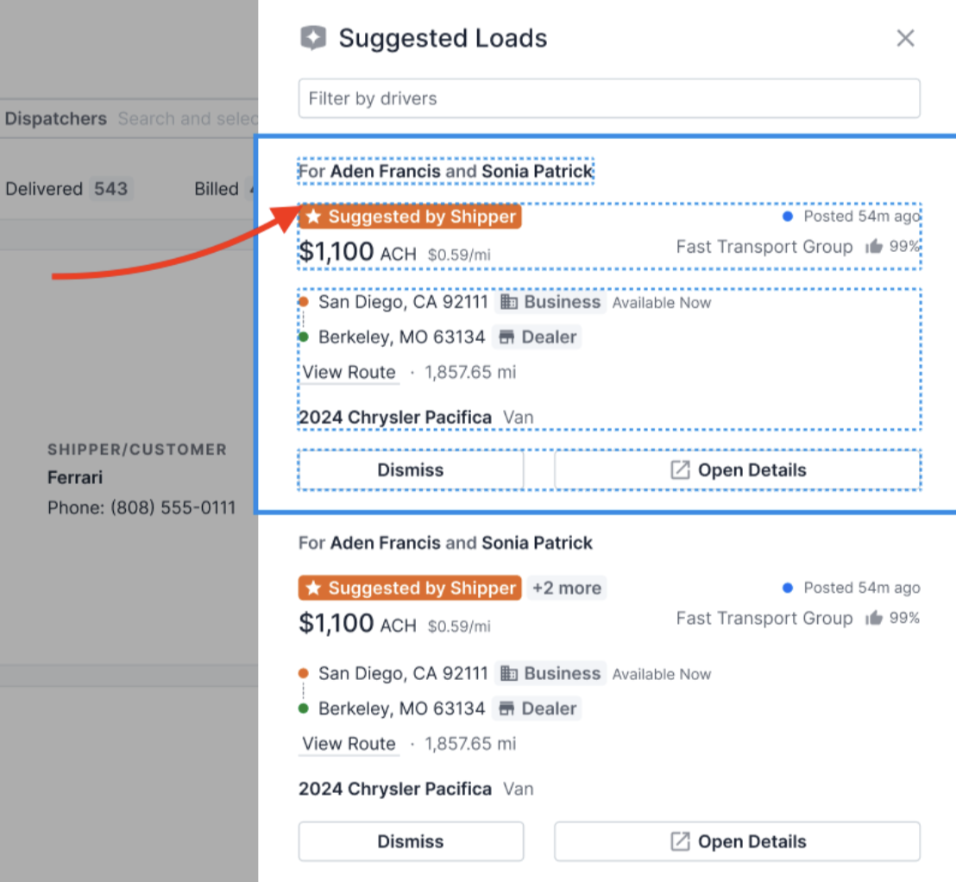Click the Business tag icon in first load
This screenshot has height=882, width=956.
tap(509, 301)
